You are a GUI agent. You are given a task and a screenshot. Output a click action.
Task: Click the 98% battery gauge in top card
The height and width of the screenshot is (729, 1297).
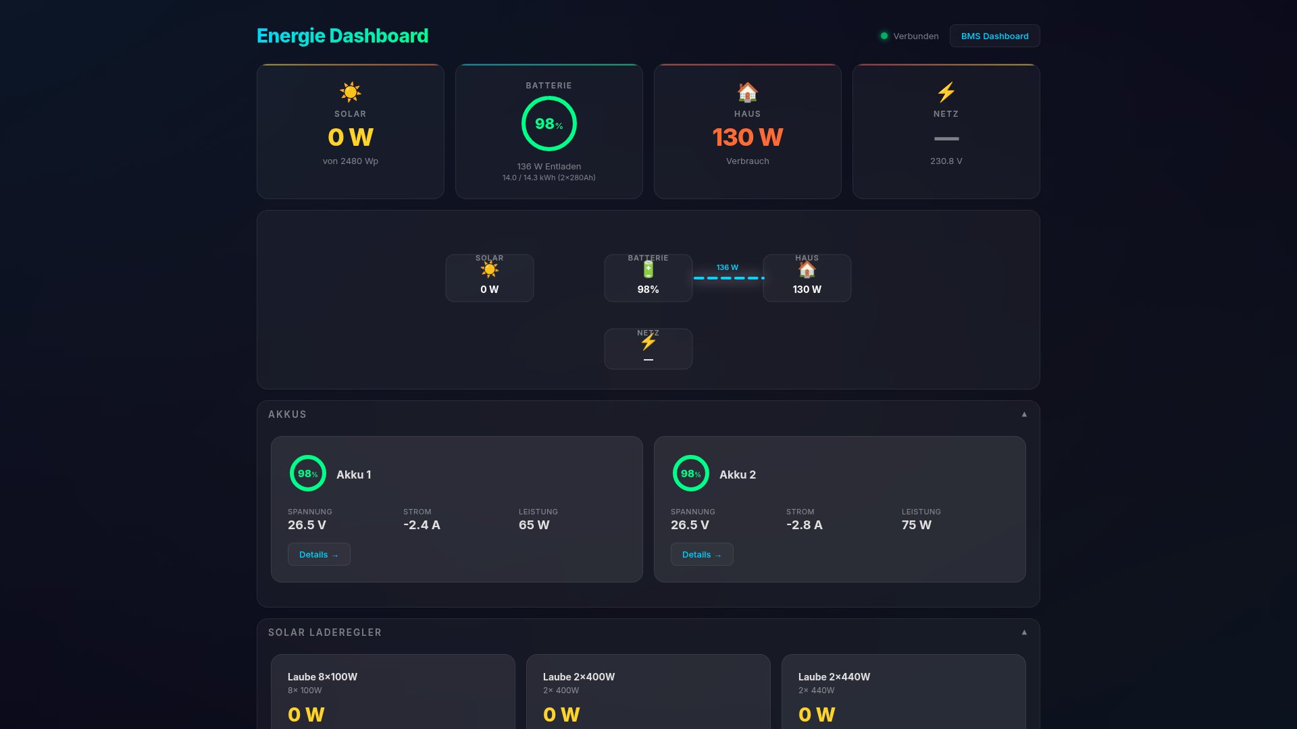pyautogui.click(x=549, y=124)
